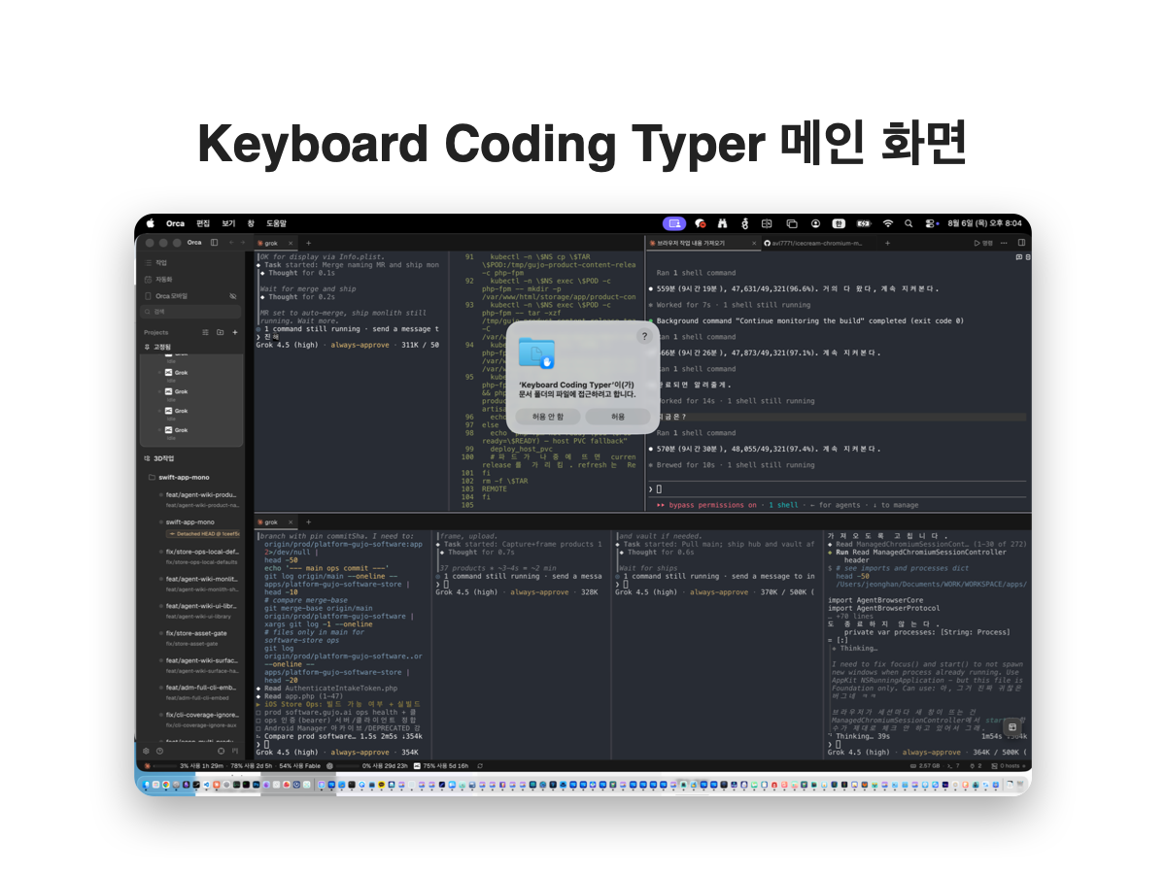Open the Wi-Fi menu bar icon
This screenshot has height=874, width=1166.
pyautogui.click(x=887, y=223)
